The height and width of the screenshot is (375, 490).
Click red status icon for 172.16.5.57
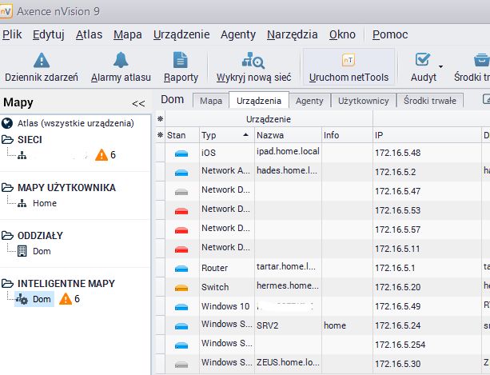tap(181, 230)
